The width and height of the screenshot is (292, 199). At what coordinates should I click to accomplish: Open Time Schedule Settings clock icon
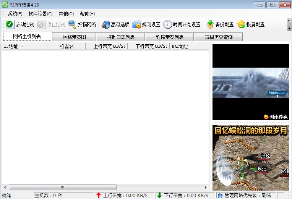tap(168, 24)
